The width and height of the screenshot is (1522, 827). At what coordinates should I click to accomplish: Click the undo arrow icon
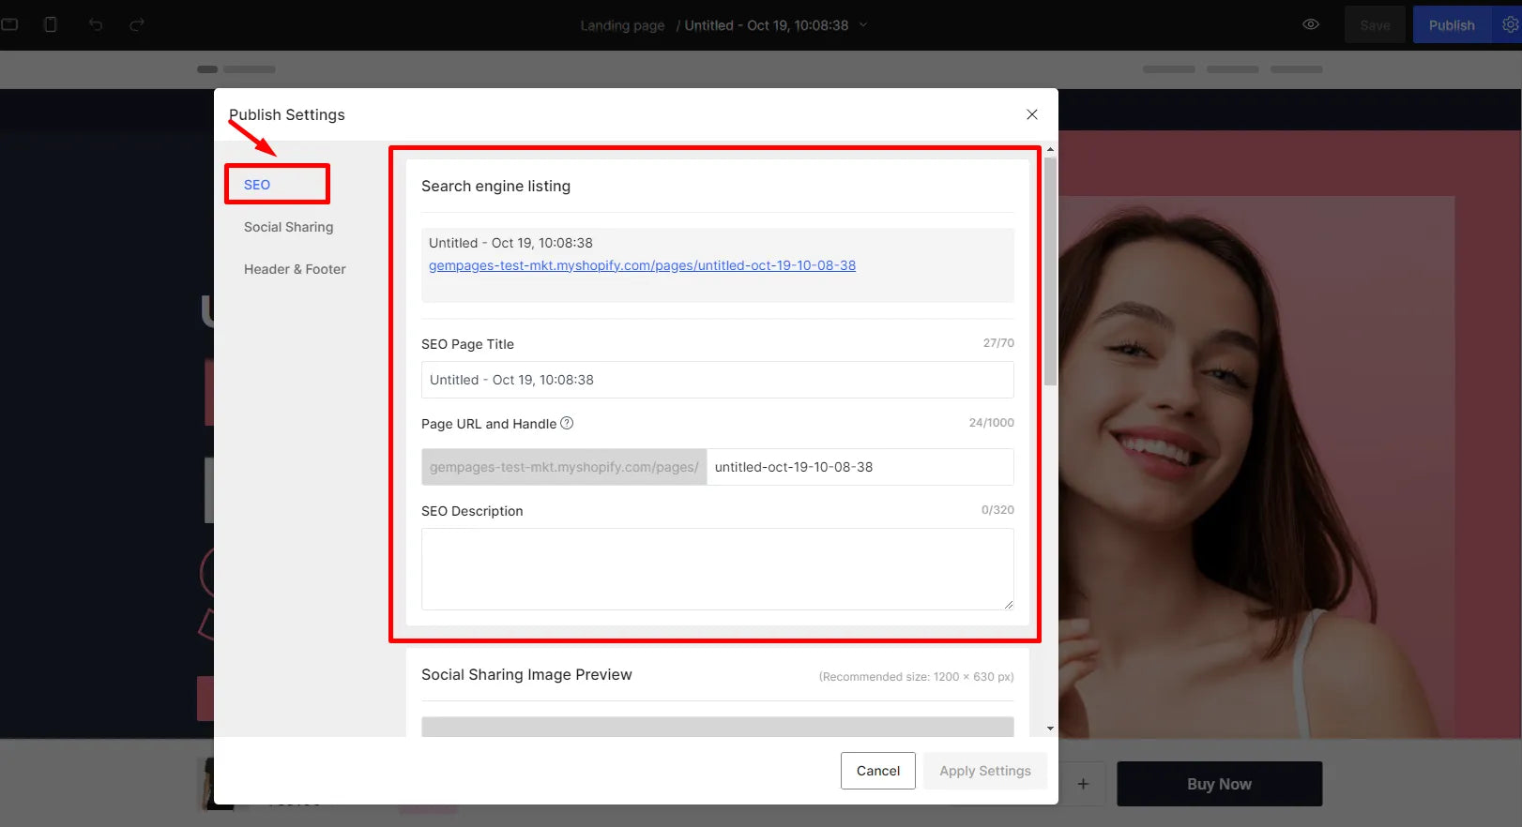coord(96,24)
